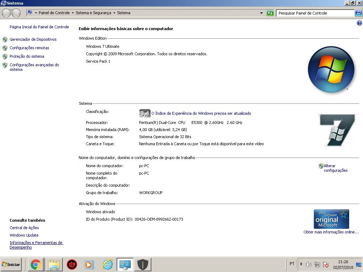Go forward with the Forward arrow button
This screenshot has width=363, height=272.
pos(16,13)
